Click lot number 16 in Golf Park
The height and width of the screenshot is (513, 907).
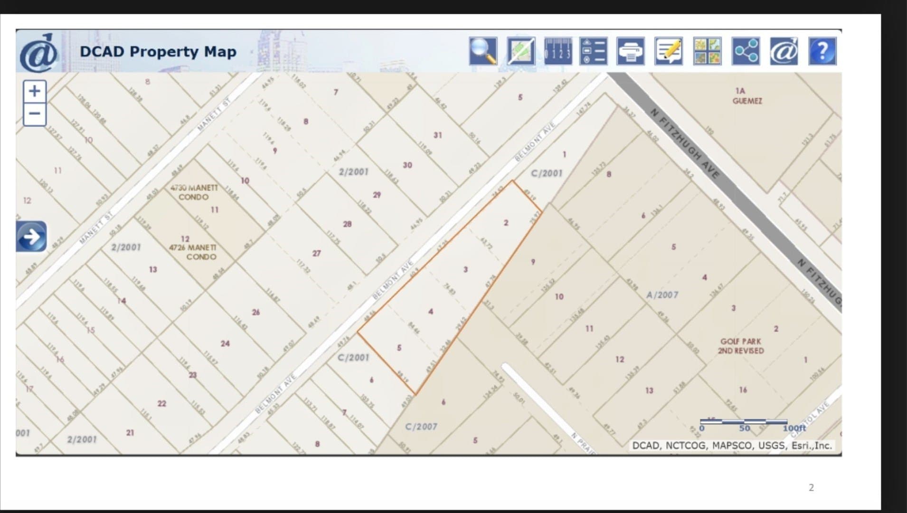point(743,390)
